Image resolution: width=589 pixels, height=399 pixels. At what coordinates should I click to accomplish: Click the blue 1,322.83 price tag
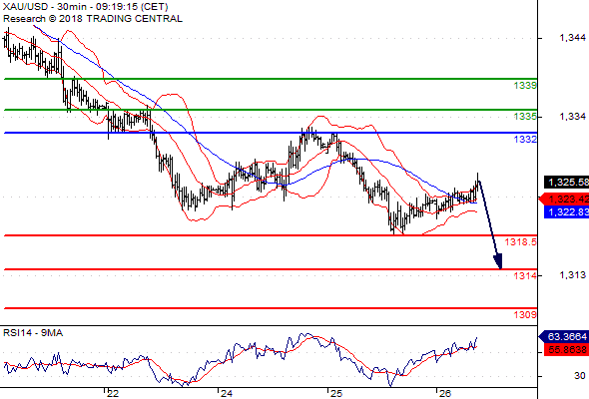pyautogui.click(x=566, y=212)
